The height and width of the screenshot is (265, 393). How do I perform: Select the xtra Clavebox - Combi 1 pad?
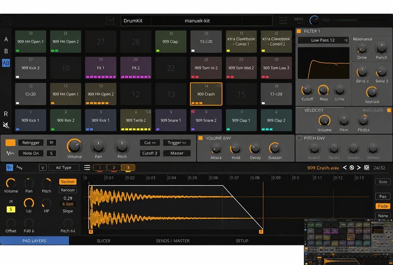241,41
